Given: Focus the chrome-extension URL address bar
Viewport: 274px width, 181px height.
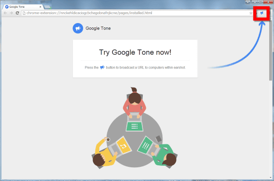Looking at the screenshot, I should point(137,13).
